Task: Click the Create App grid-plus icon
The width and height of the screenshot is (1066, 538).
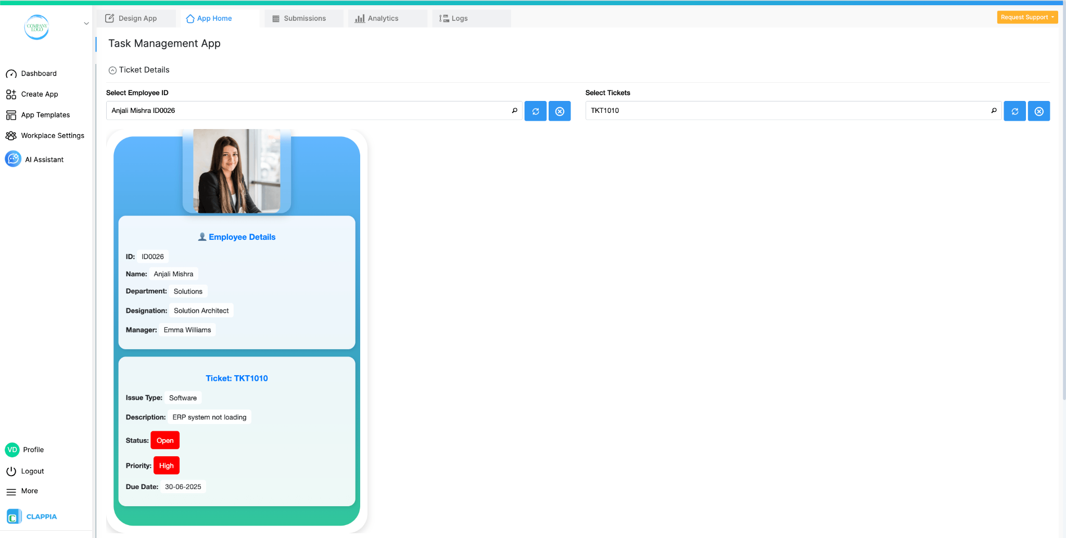Action: click(x=11, y=94)
